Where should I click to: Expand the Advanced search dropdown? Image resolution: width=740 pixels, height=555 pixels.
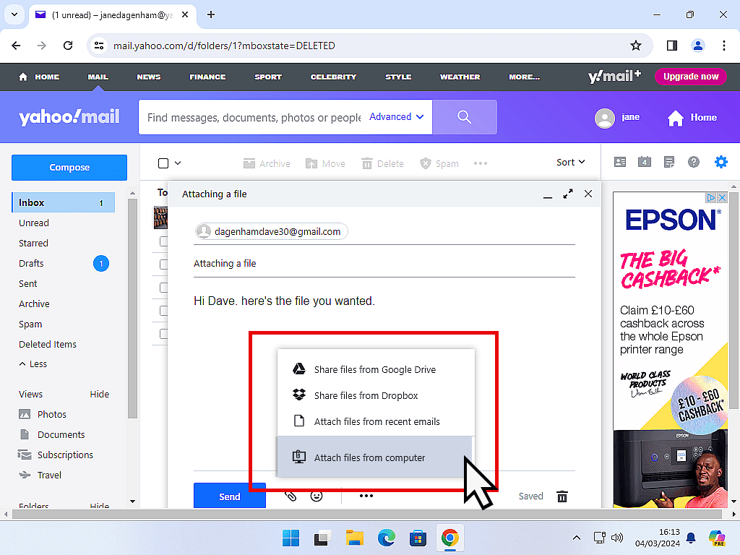396,117
